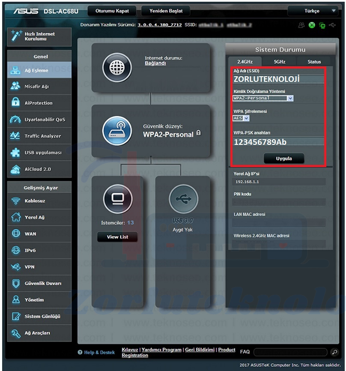This screenshot has width=346, height=371.
Task: Open the Kimlik Doğrulama Yöntemi dropdown
Action: (263, 98)
